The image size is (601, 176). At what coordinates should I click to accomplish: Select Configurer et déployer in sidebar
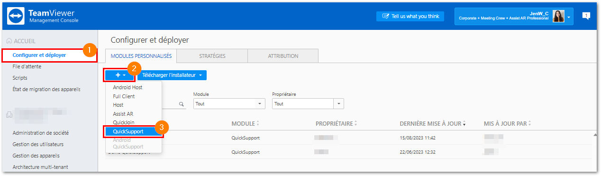click(39, 55)
